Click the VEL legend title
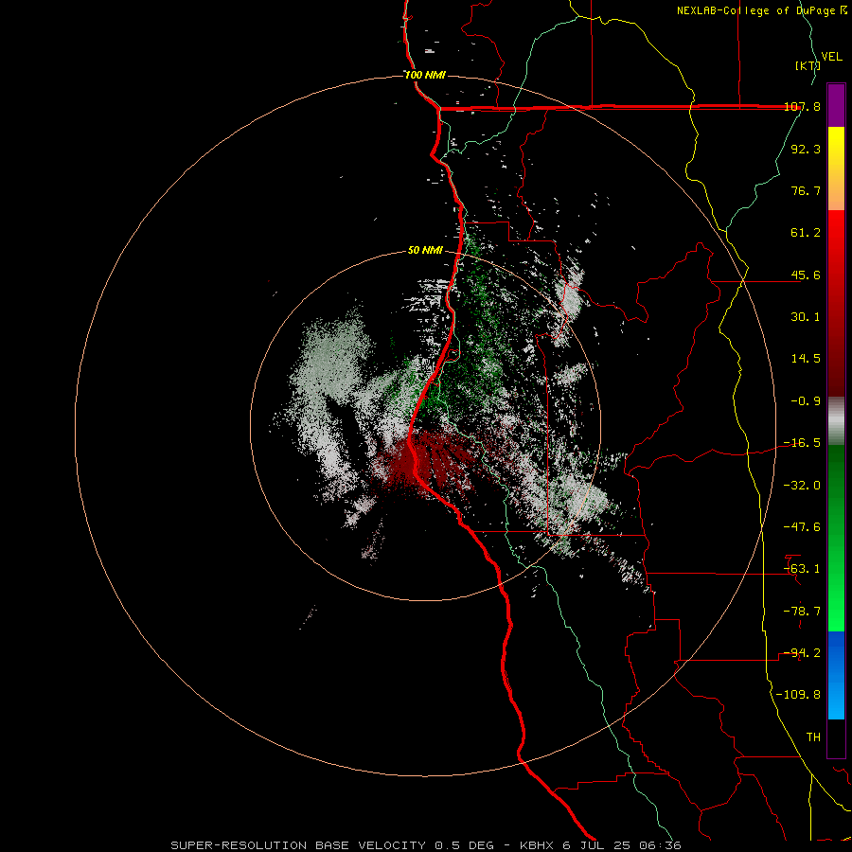The image size is (852, 852). click(x=832, y=57)
